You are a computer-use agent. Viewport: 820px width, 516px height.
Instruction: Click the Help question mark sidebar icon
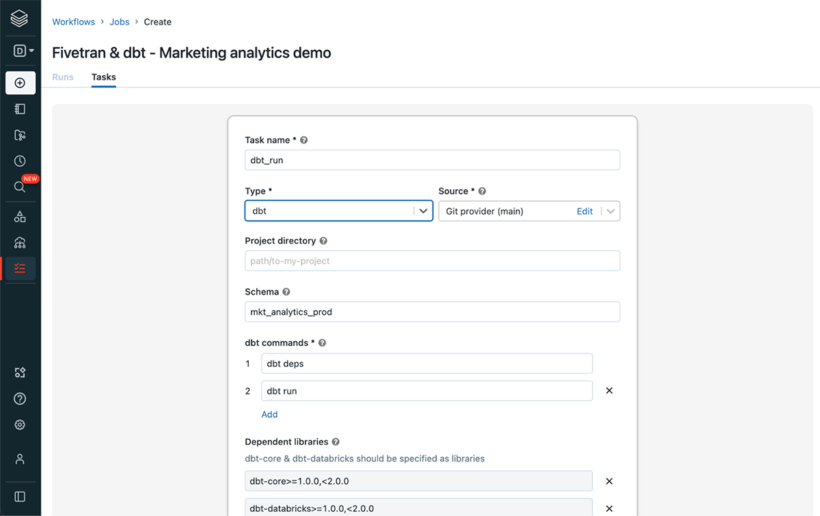point(20,398)
